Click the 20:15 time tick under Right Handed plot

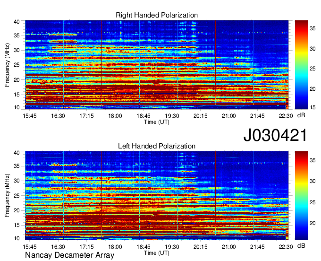(x=201, y=116)
